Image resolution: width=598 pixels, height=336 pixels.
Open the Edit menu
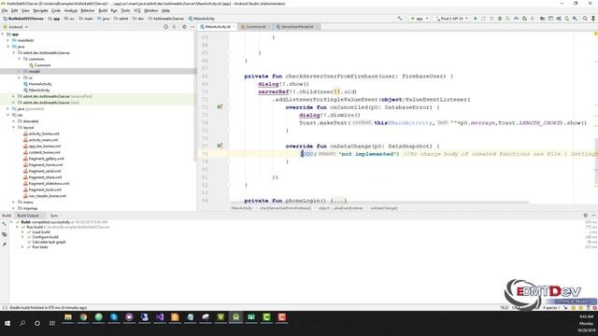click(15, 10)
